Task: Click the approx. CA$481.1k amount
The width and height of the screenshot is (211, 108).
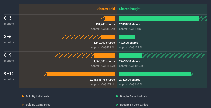Action: pos(103,47)
